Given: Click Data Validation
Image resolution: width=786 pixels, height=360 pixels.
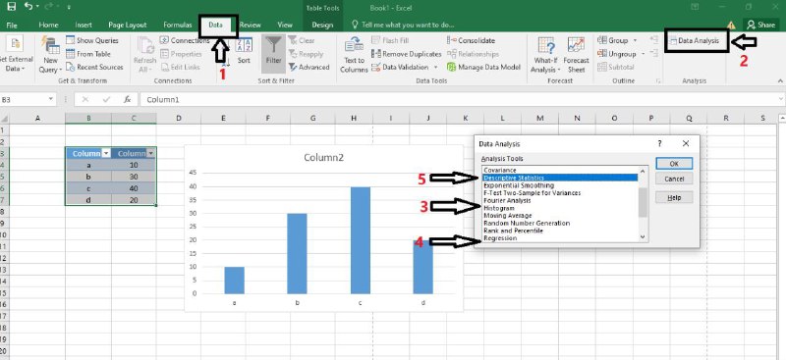Looking at the screenshot, I should pyautogui.click(x=401, y=67).
